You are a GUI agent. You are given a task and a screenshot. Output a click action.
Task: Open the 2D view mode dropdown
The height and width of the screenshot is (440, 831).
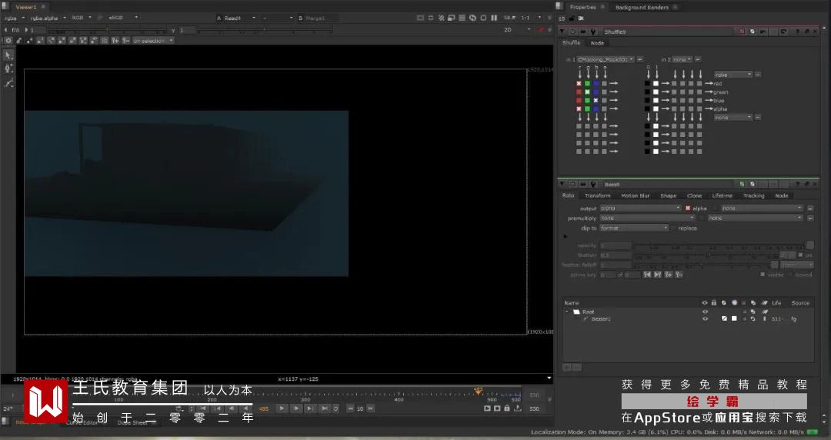click(516, 30)
